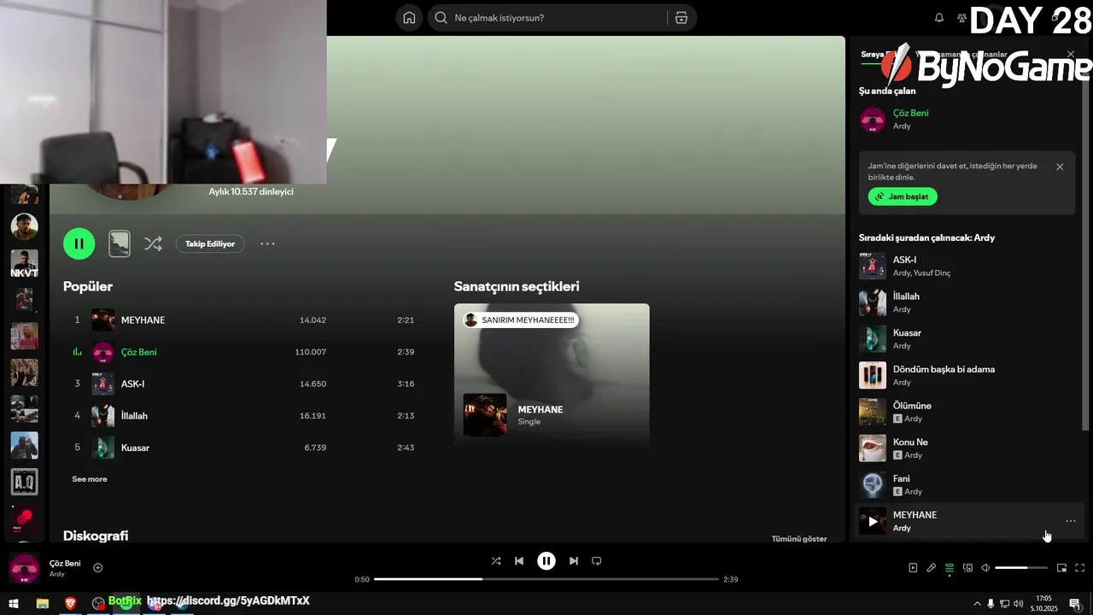Select İllallah in the queue

click(967, 302)
